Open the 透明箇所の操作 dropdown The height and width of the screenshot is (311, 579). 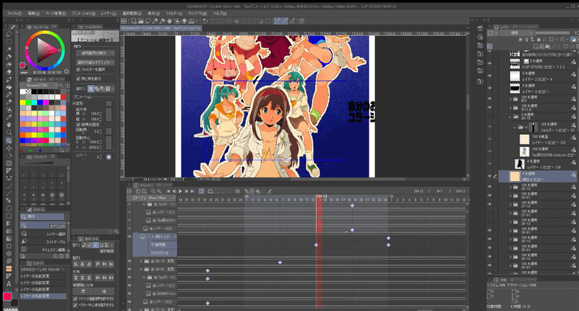[x=96, y=53]
